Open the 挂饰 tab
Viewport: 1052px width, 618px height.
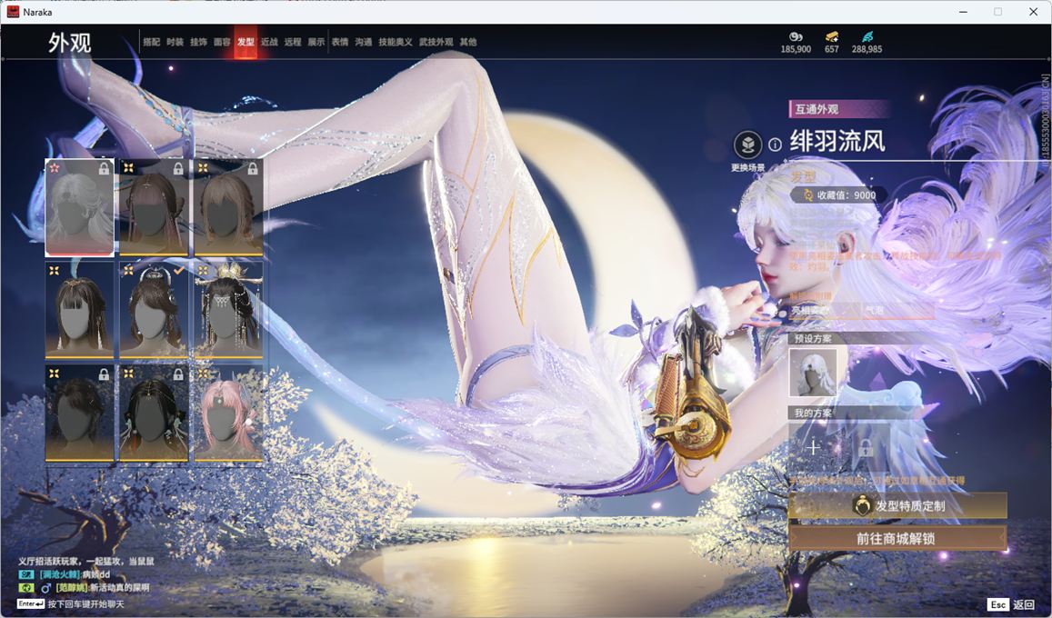[x=198, y=42]
